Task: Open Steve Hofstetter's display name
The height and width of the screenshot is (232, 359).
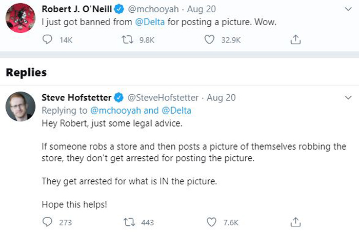Action: 77,97
